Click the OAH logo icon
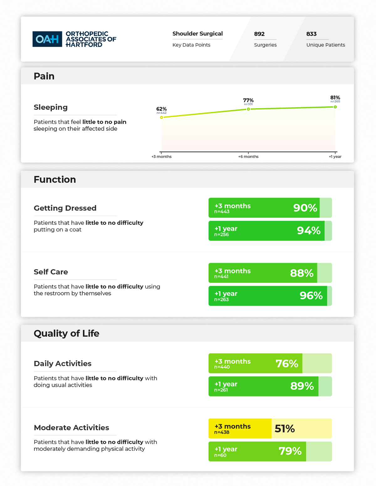Viewport: 376px width, 486px height. [x=47, y=39]
